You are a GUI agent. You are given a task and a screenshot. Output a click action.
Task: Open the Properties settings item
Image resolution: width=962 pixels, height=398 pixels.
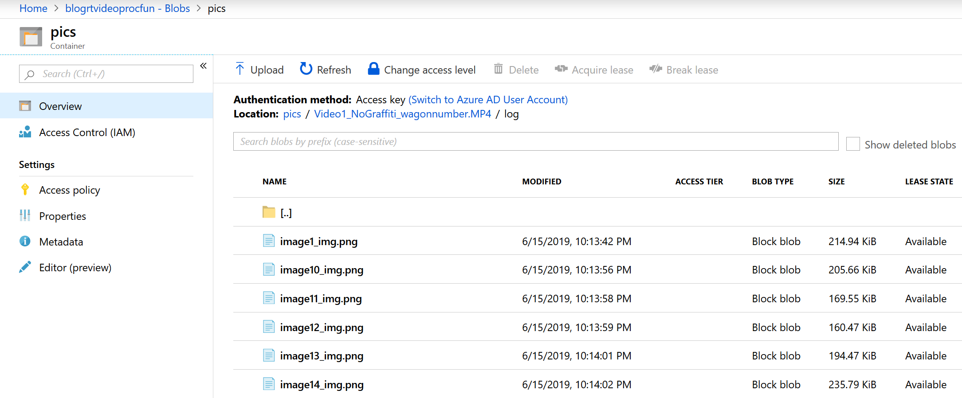63,216
